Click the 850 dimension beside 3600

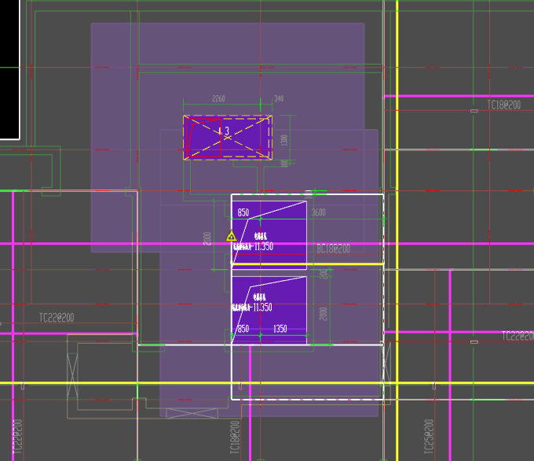point(243,212)
